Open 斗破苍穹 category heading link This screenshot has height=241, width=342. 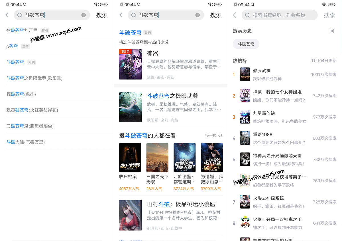click(130, 33)
